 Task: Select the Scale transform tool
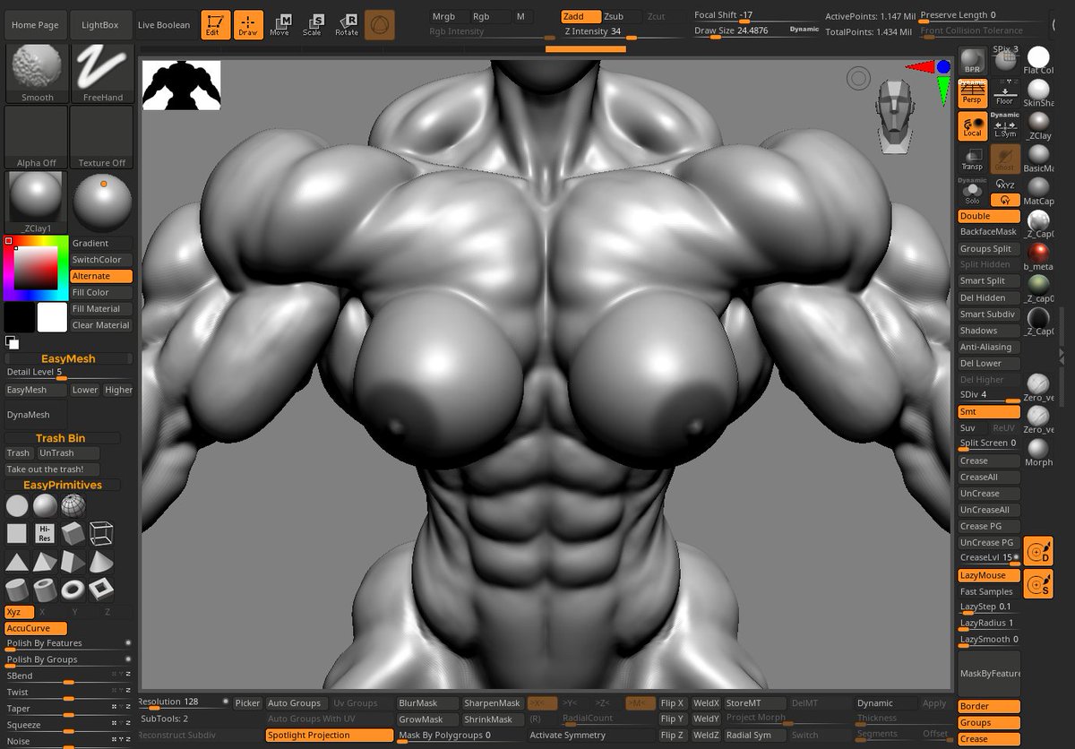(313, 25)
